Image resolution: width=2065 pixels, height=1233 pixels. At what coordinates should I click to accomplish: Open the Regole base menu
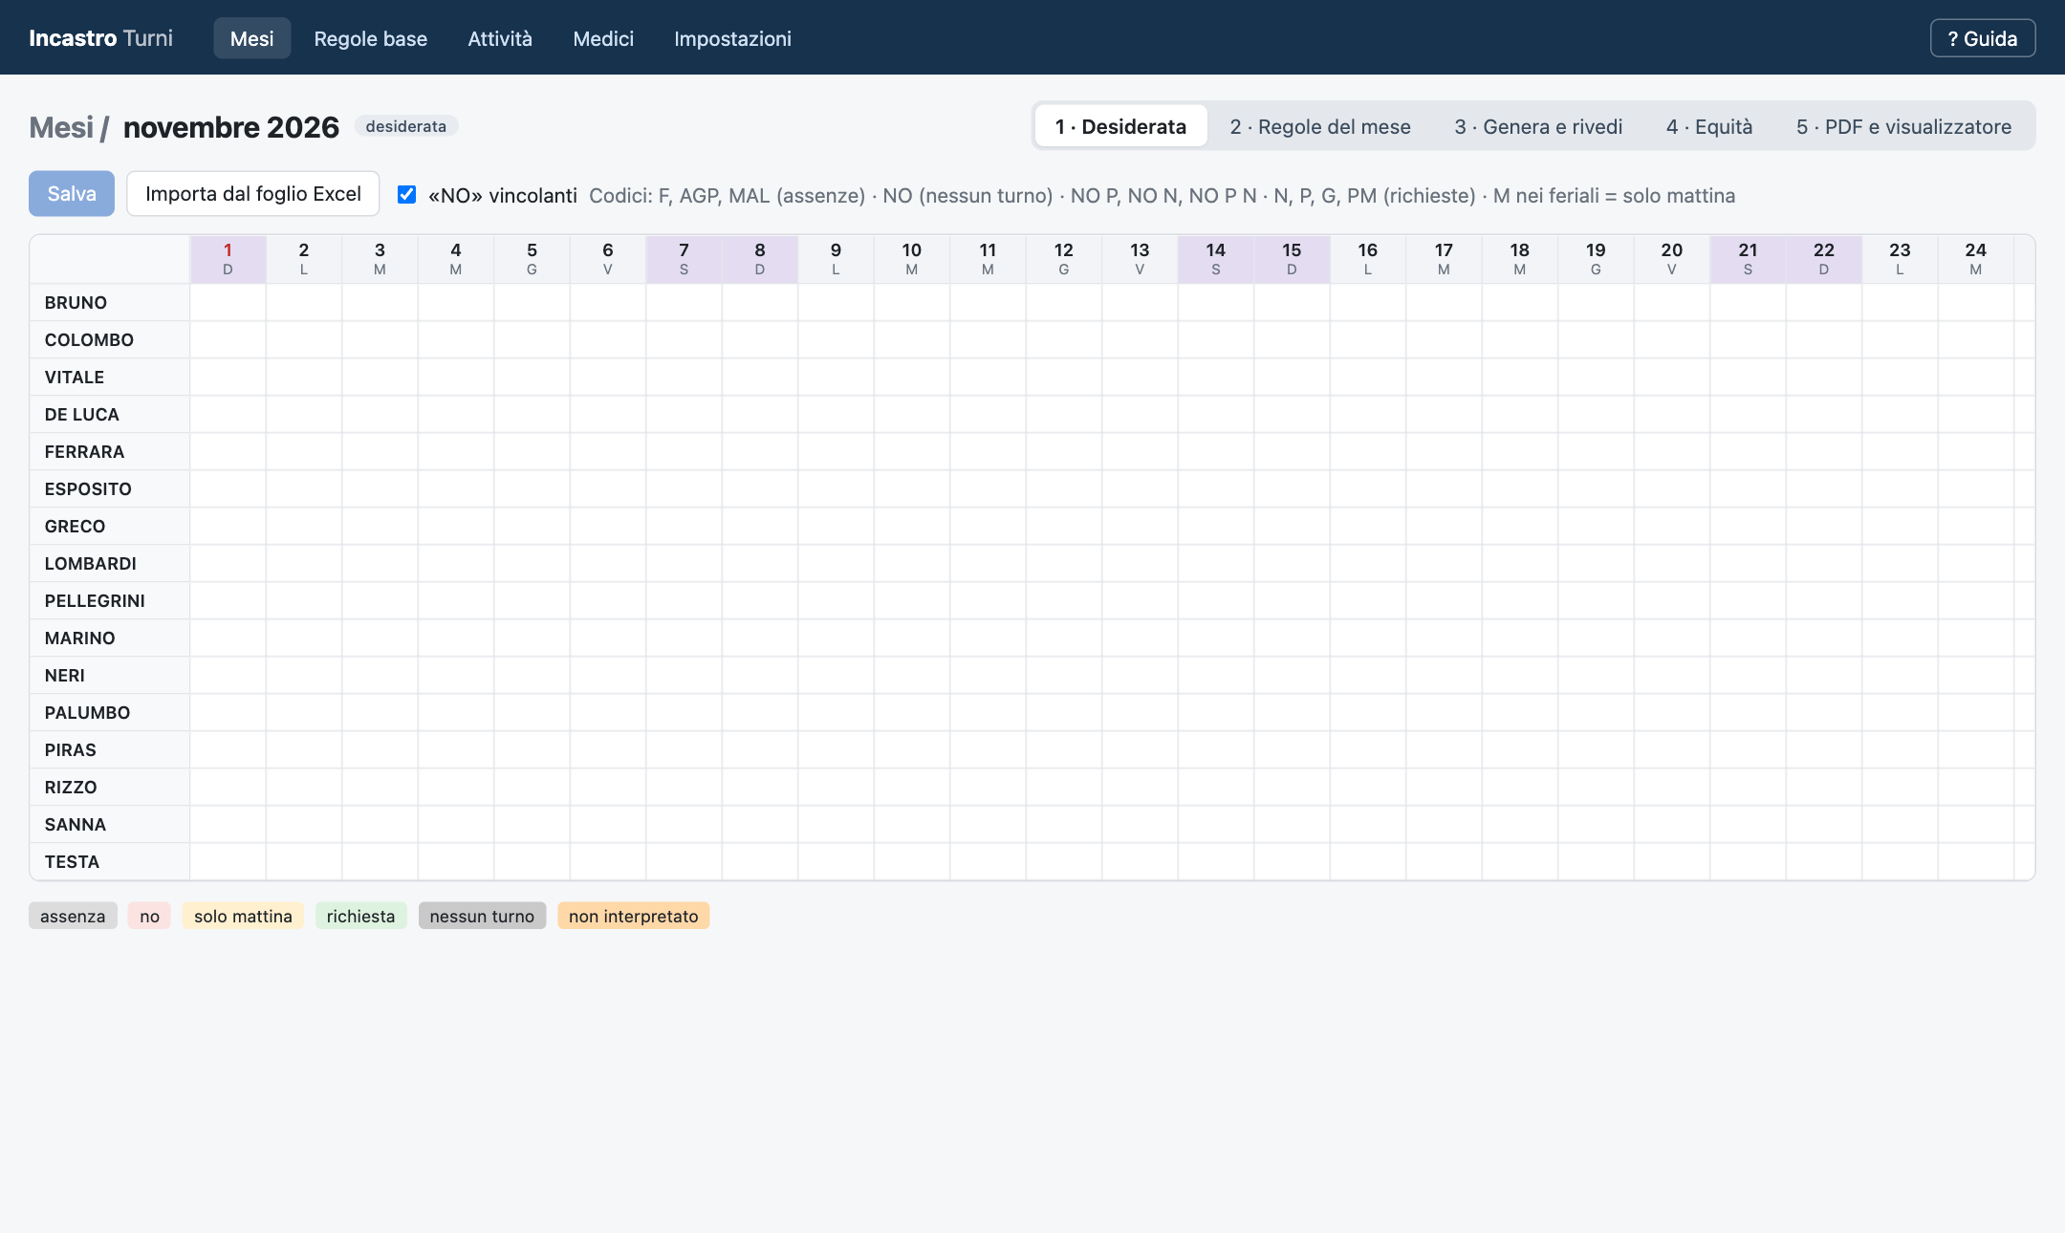point(371,38)
